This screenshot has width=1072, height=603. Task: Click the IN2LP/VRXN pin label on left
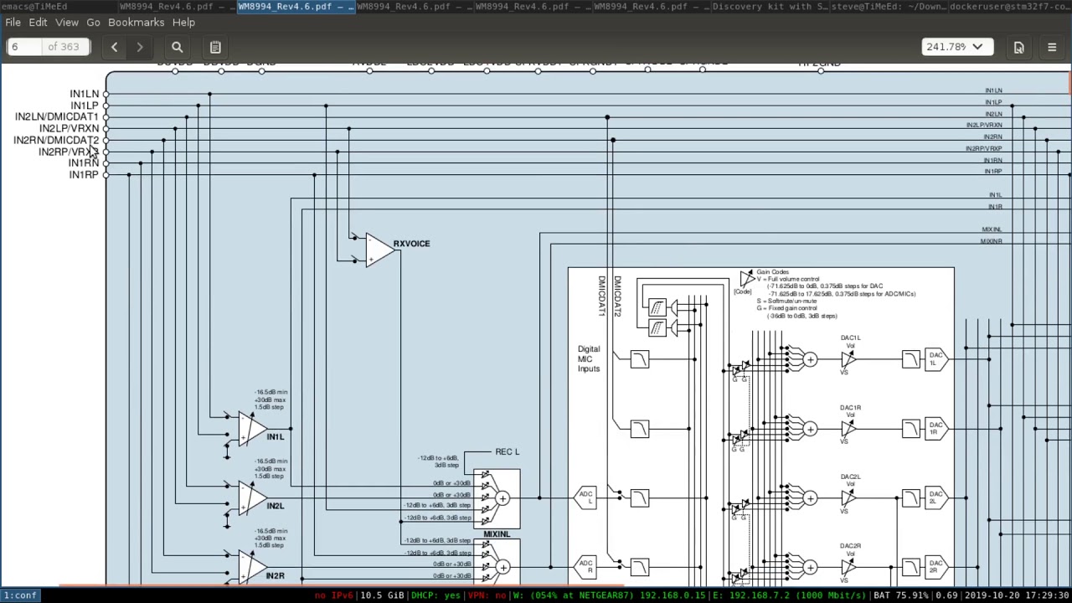coord(69,129)
